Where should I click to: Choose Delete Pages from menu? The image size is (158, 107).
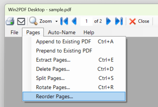click(x=53, y=69)
